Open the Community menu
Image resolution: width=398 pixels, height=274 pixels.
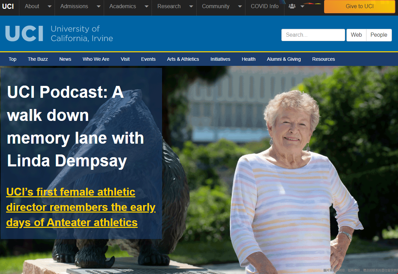click(x=216, y=6)
